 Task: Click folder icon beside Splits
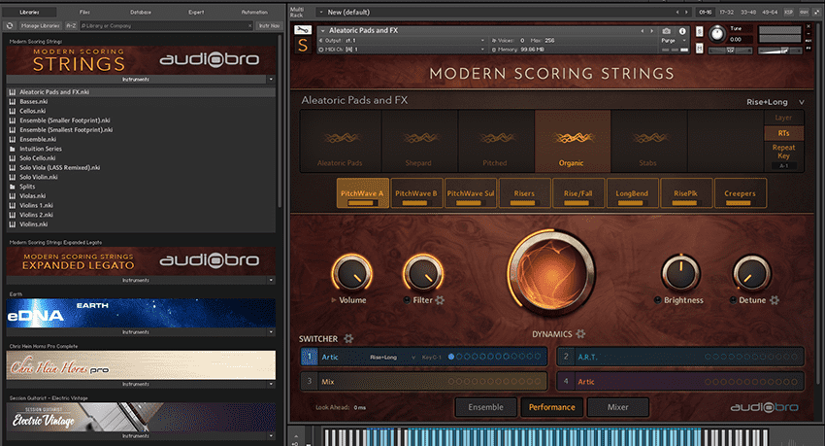(12, 187)
